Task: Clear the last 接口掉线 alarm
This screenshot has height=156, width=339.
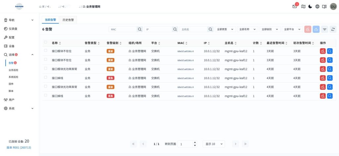Action: point(322,96)
